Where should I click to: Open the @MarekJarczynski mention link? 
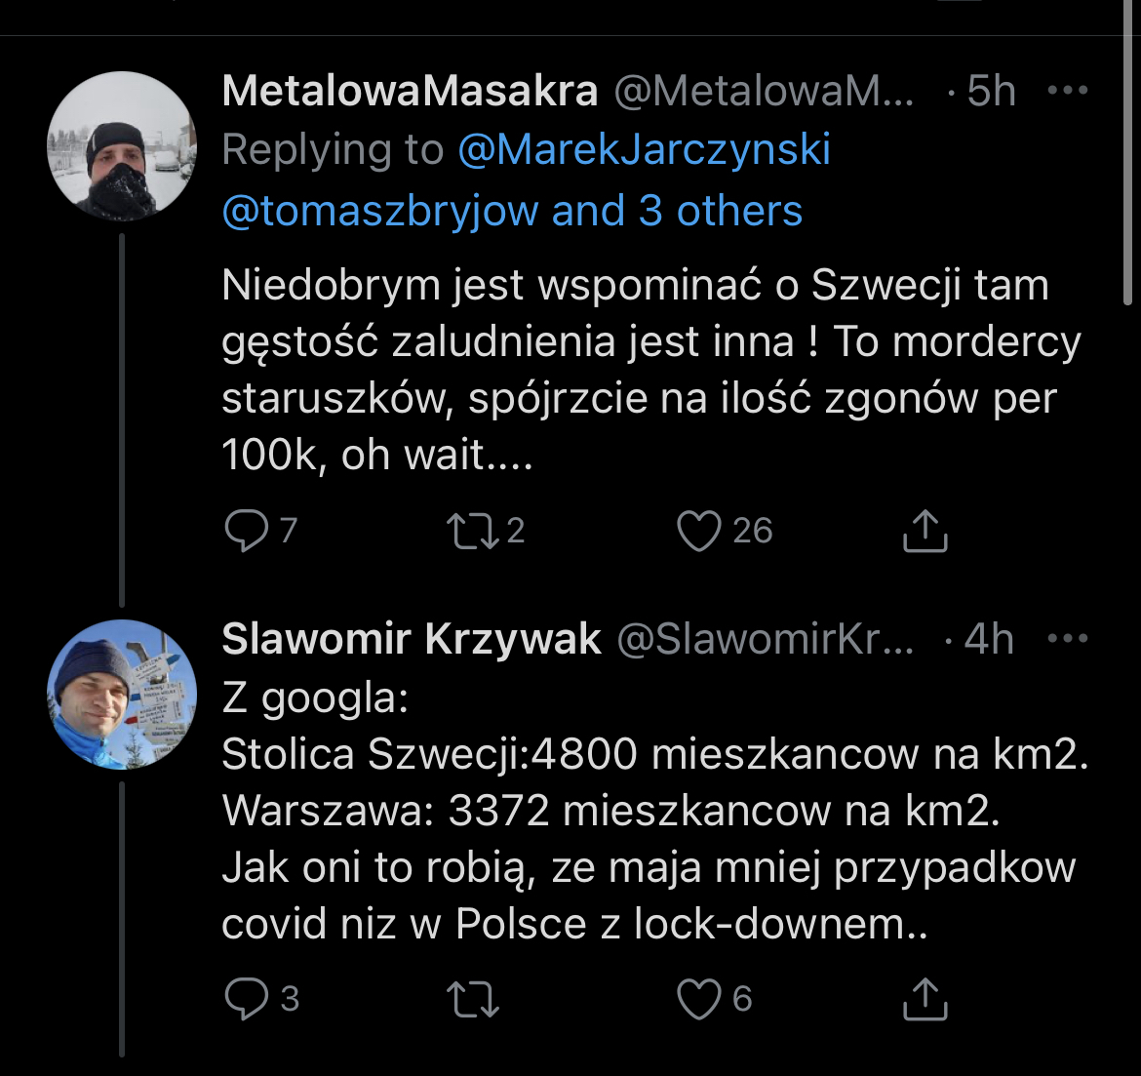(644, 150)
